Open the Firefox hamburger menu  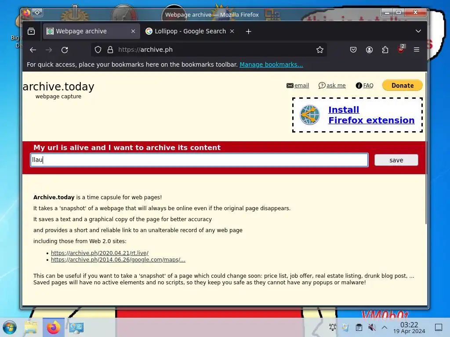[417, 50]
